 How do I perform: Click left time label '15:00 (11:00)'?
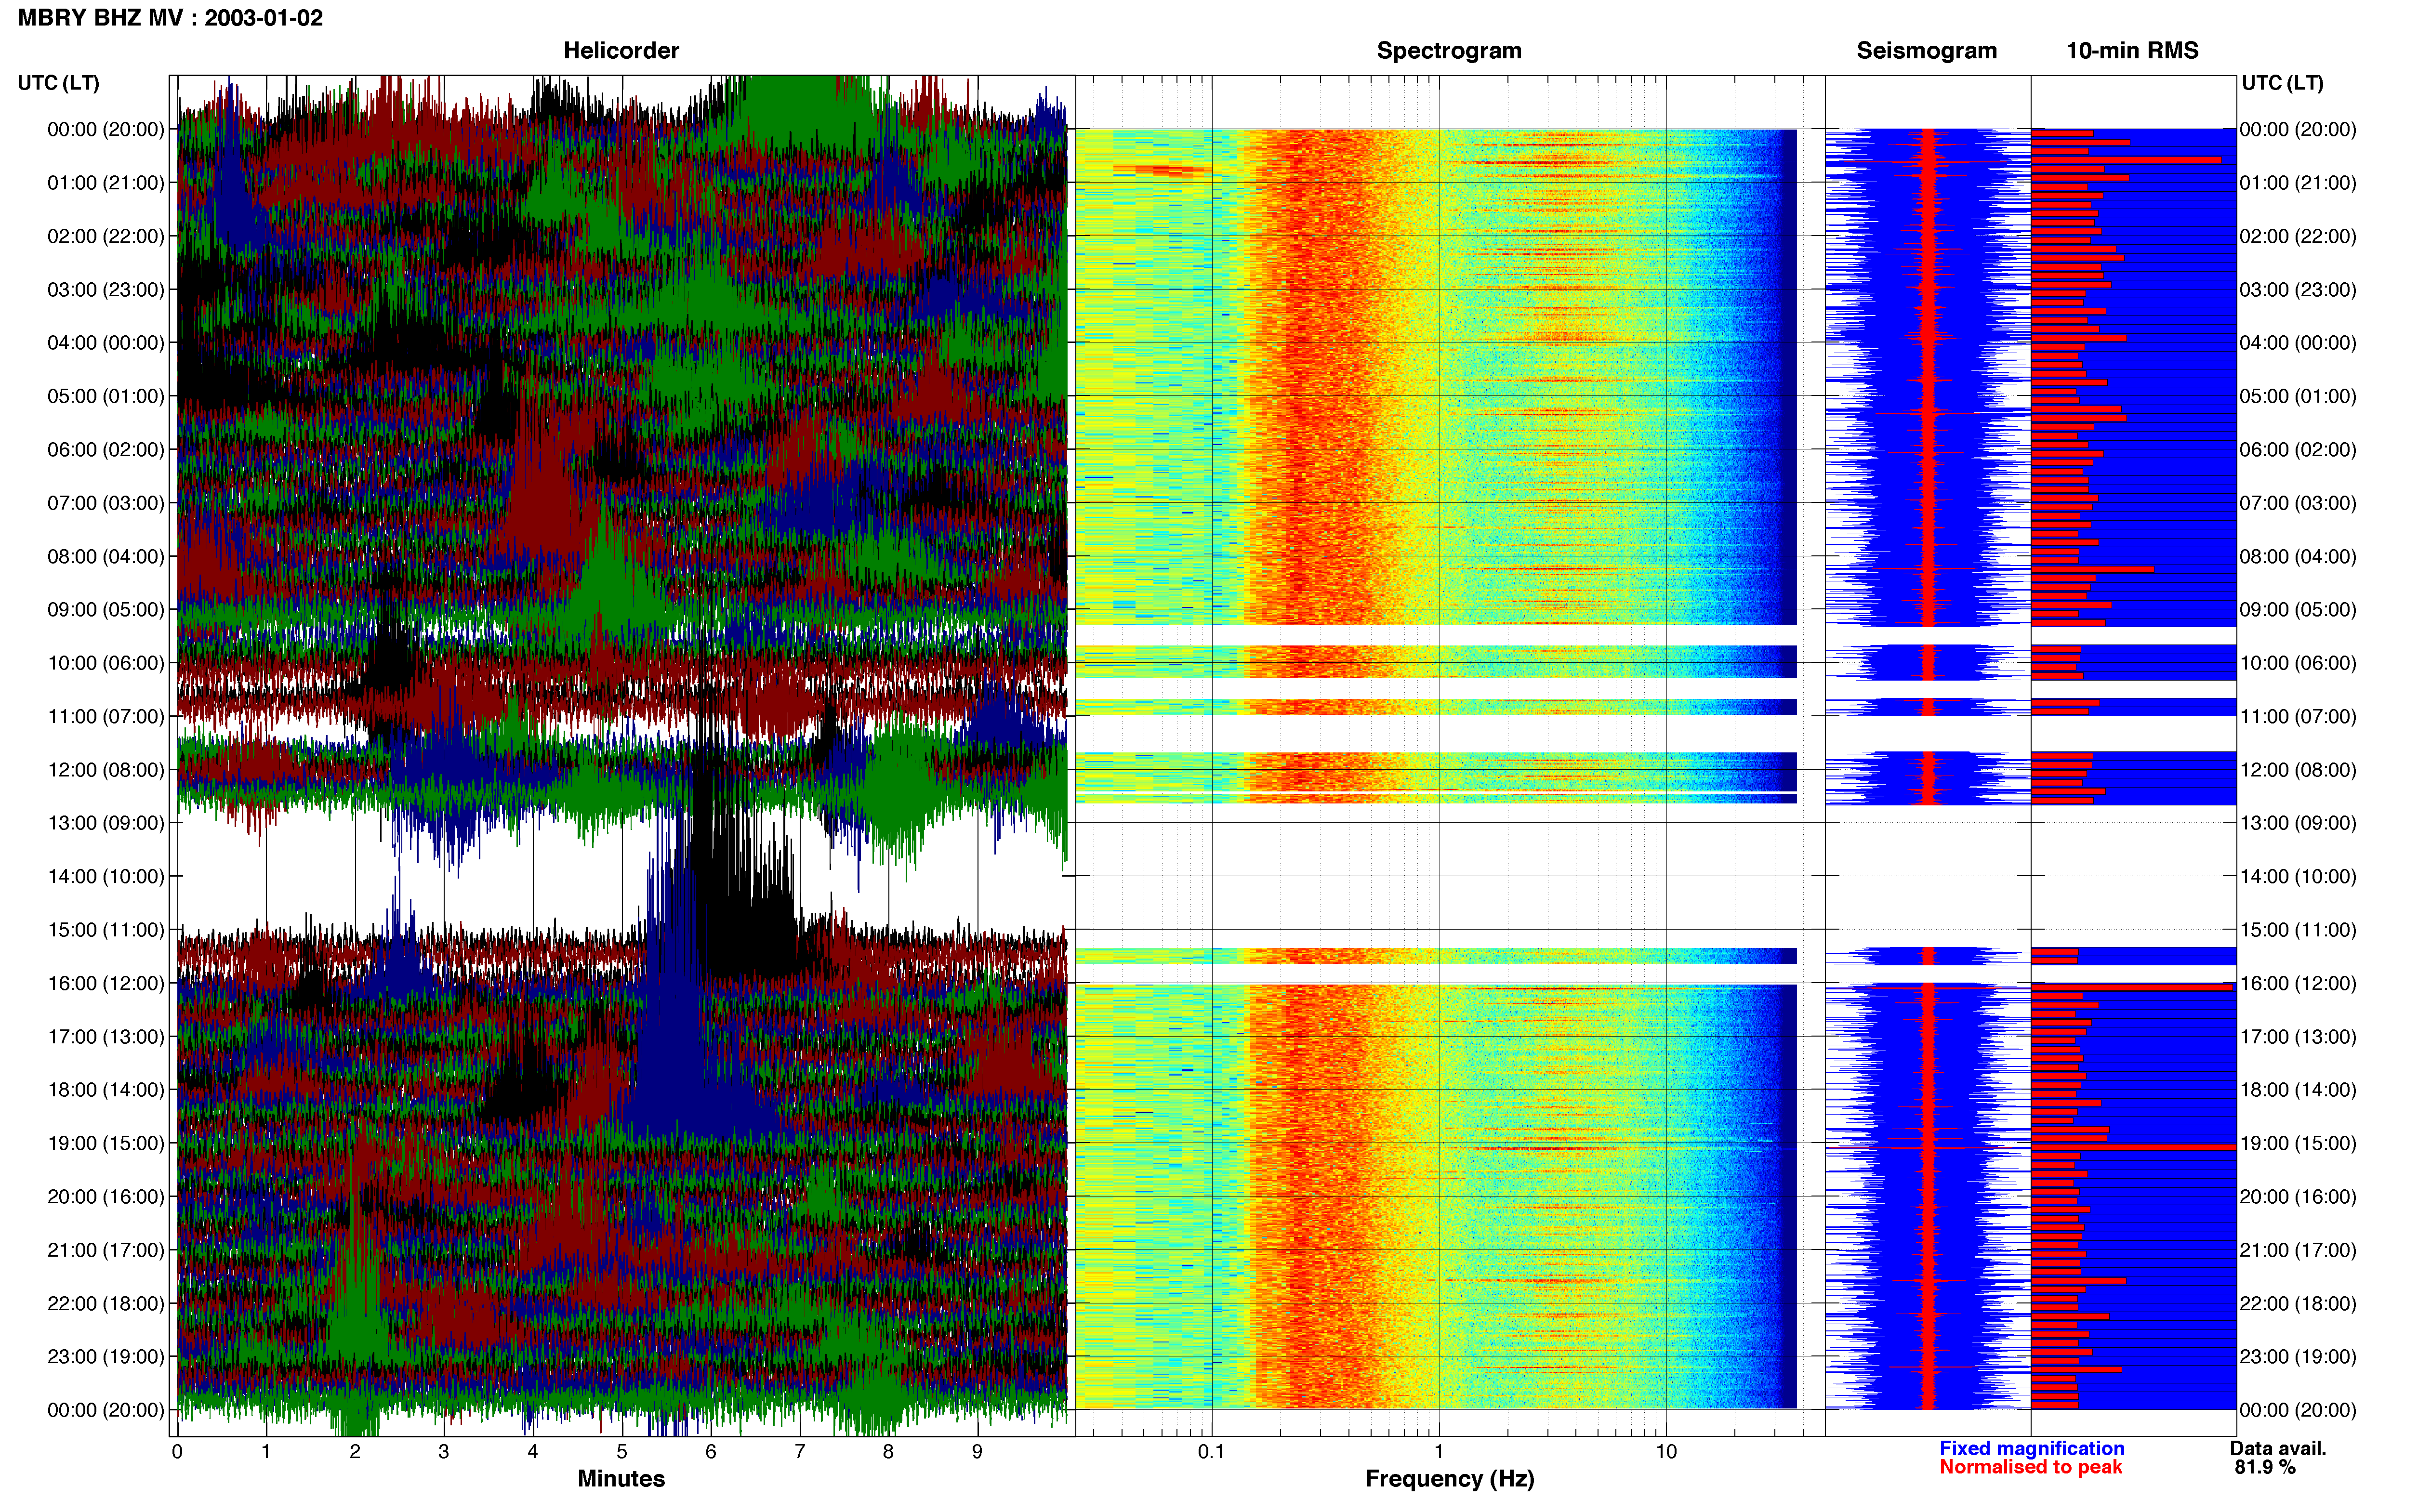[x=106, y=930]
